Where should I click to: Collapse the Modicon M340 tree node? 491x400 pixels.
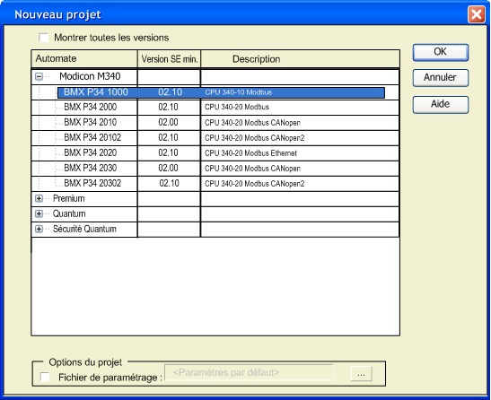(x=39, y=76)
